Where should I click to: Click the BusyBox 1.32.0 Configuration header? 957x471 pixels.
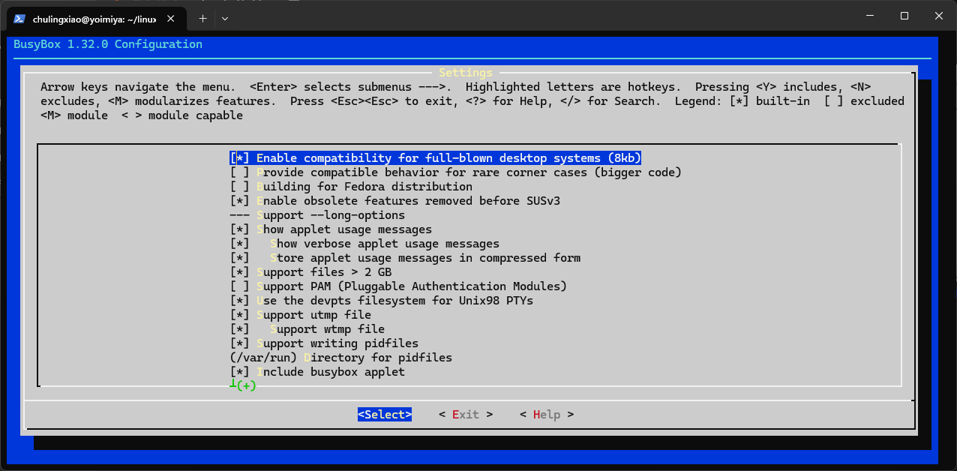click(x=108, y=44)
